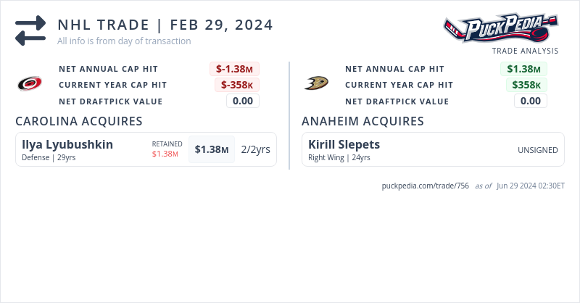The image size is (580, 303).
Task: Click Anaheim's $358K current year cap hit
Action: tap(526, 85)
